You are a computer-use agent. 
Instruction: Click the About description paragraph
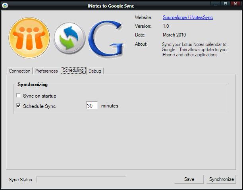click(x=195, y=50)
